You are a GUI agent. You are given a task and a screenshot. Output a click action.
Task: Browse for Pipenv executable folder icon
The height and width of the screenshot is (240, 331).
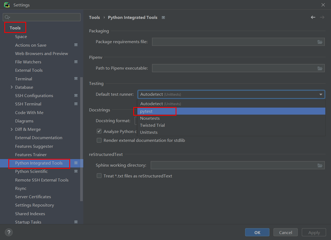point(320,68)
